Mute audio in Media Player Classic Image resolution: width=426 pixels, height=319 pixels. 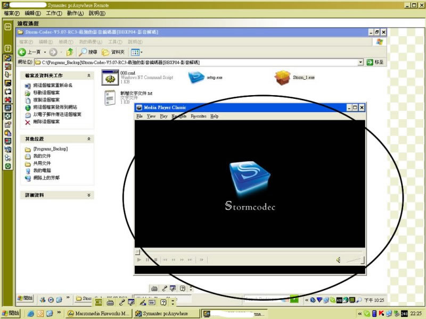tap(338, 260)
